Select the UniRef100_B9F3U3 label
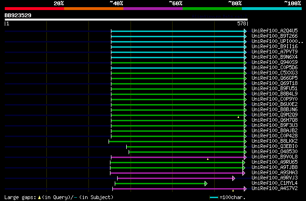Viewport: 306px width, 201px height. point(274,126)
